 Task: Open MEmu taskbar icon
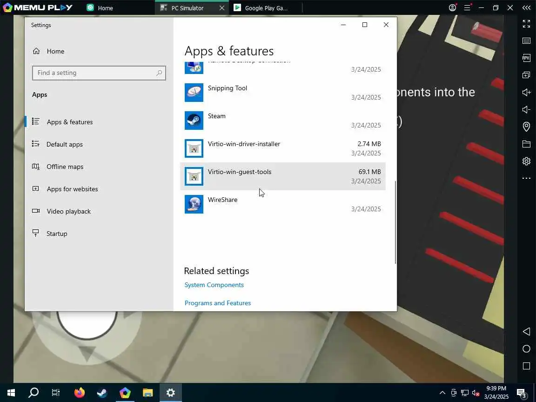[x=125, y=392]
